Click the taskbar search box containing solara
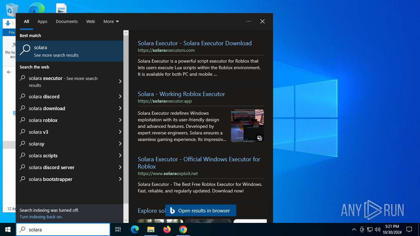The image size is (420, 236). (63, 229)
